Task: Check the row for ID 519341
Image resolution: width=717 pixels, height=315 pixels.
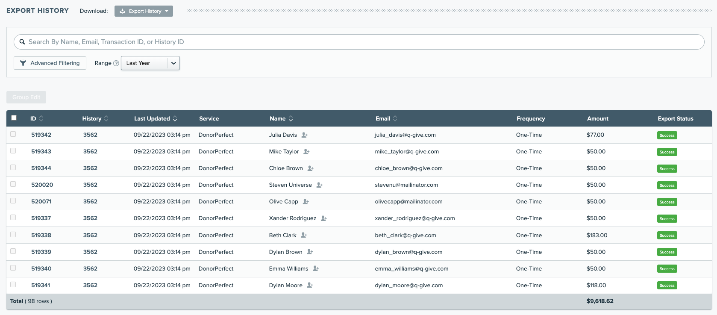Action: 13,285
